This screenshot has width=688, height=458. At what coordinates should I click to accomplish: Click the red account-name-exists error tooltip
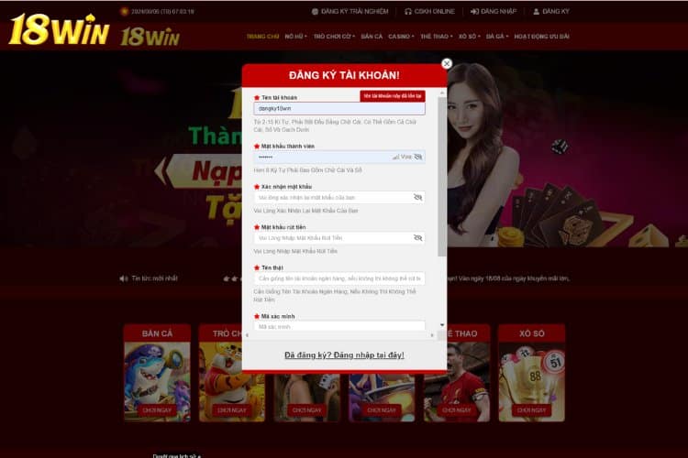coord(393,96)
